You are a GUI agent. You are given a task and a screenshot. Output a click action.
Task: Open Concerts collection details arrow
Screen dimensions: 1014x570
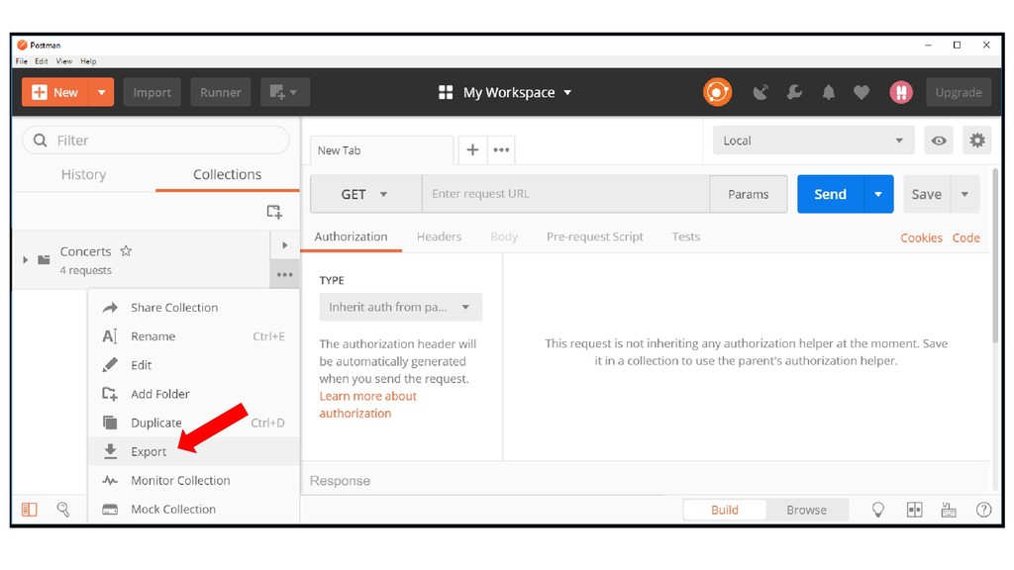pos(284,245)
